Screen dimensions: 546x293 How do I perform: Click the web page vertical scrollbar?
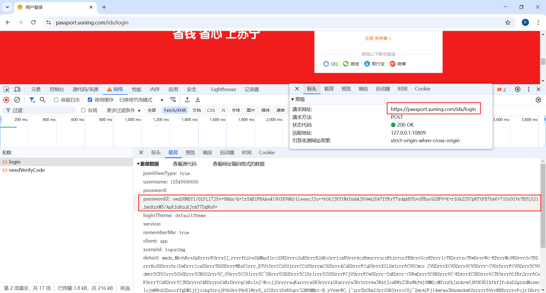(x=543, y=61)
